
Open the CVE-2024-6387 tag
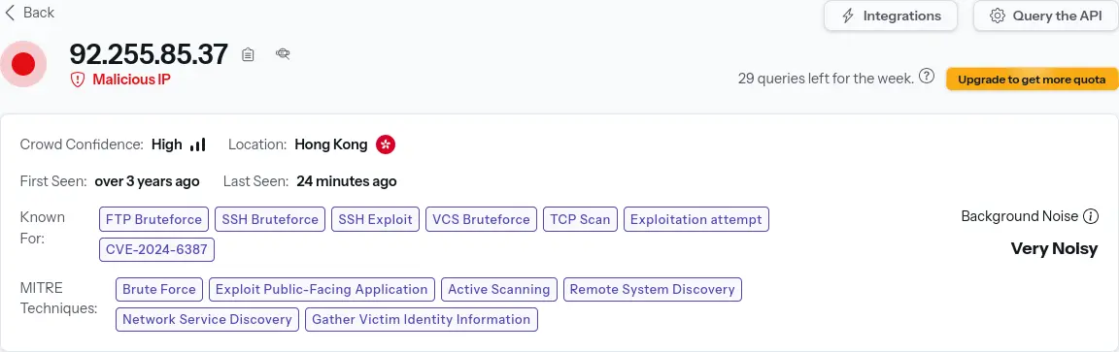(x=156, y=250)
